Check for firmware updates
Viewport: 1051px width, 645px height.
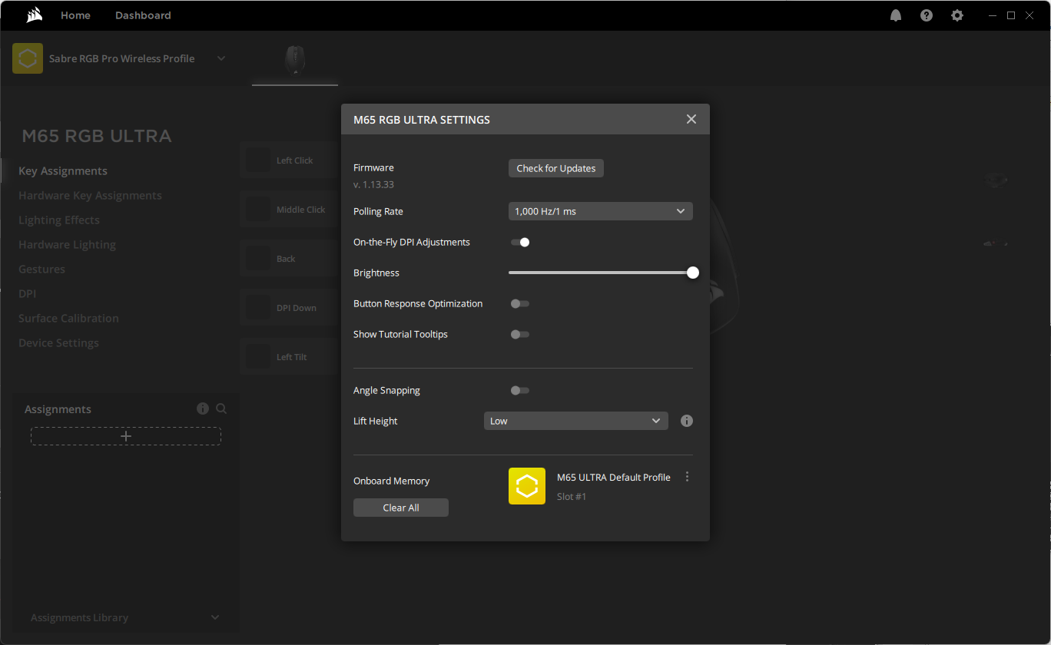point(556,168)
